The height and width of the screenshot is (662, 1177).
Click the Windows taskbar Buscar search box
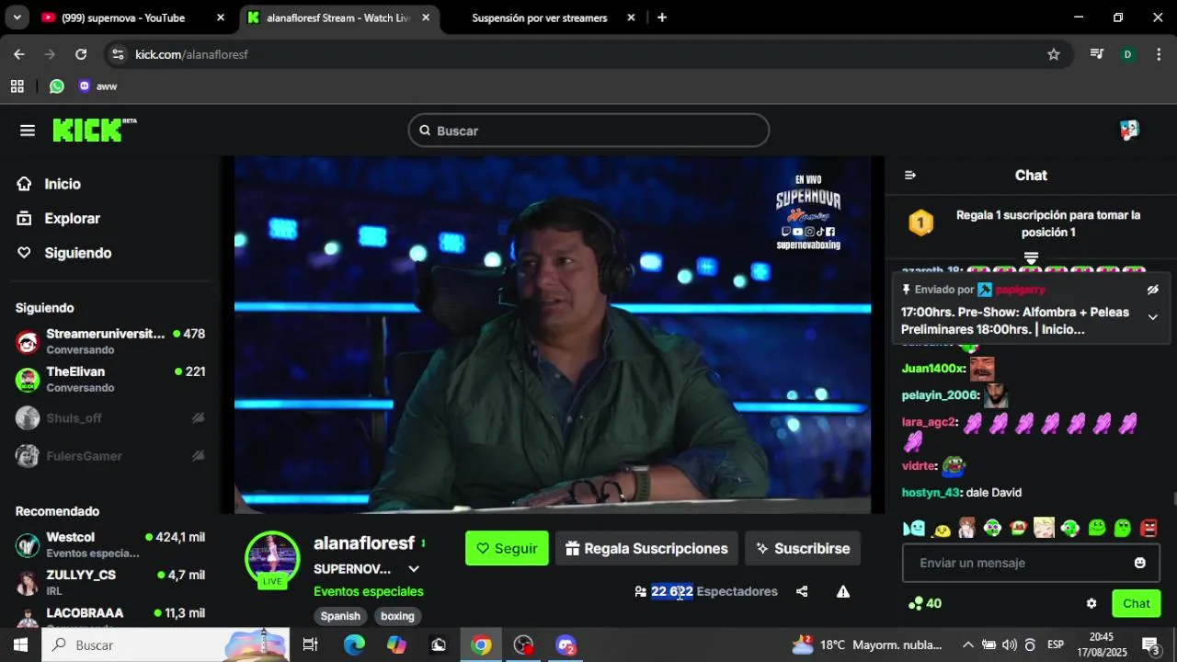click(x=166, y=645)
